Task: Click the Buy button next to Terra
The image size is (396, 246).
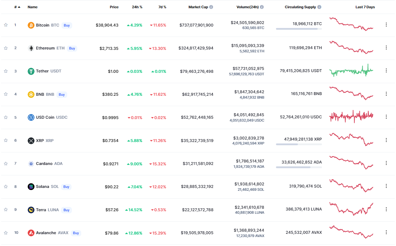Action: tap(66, 210)
